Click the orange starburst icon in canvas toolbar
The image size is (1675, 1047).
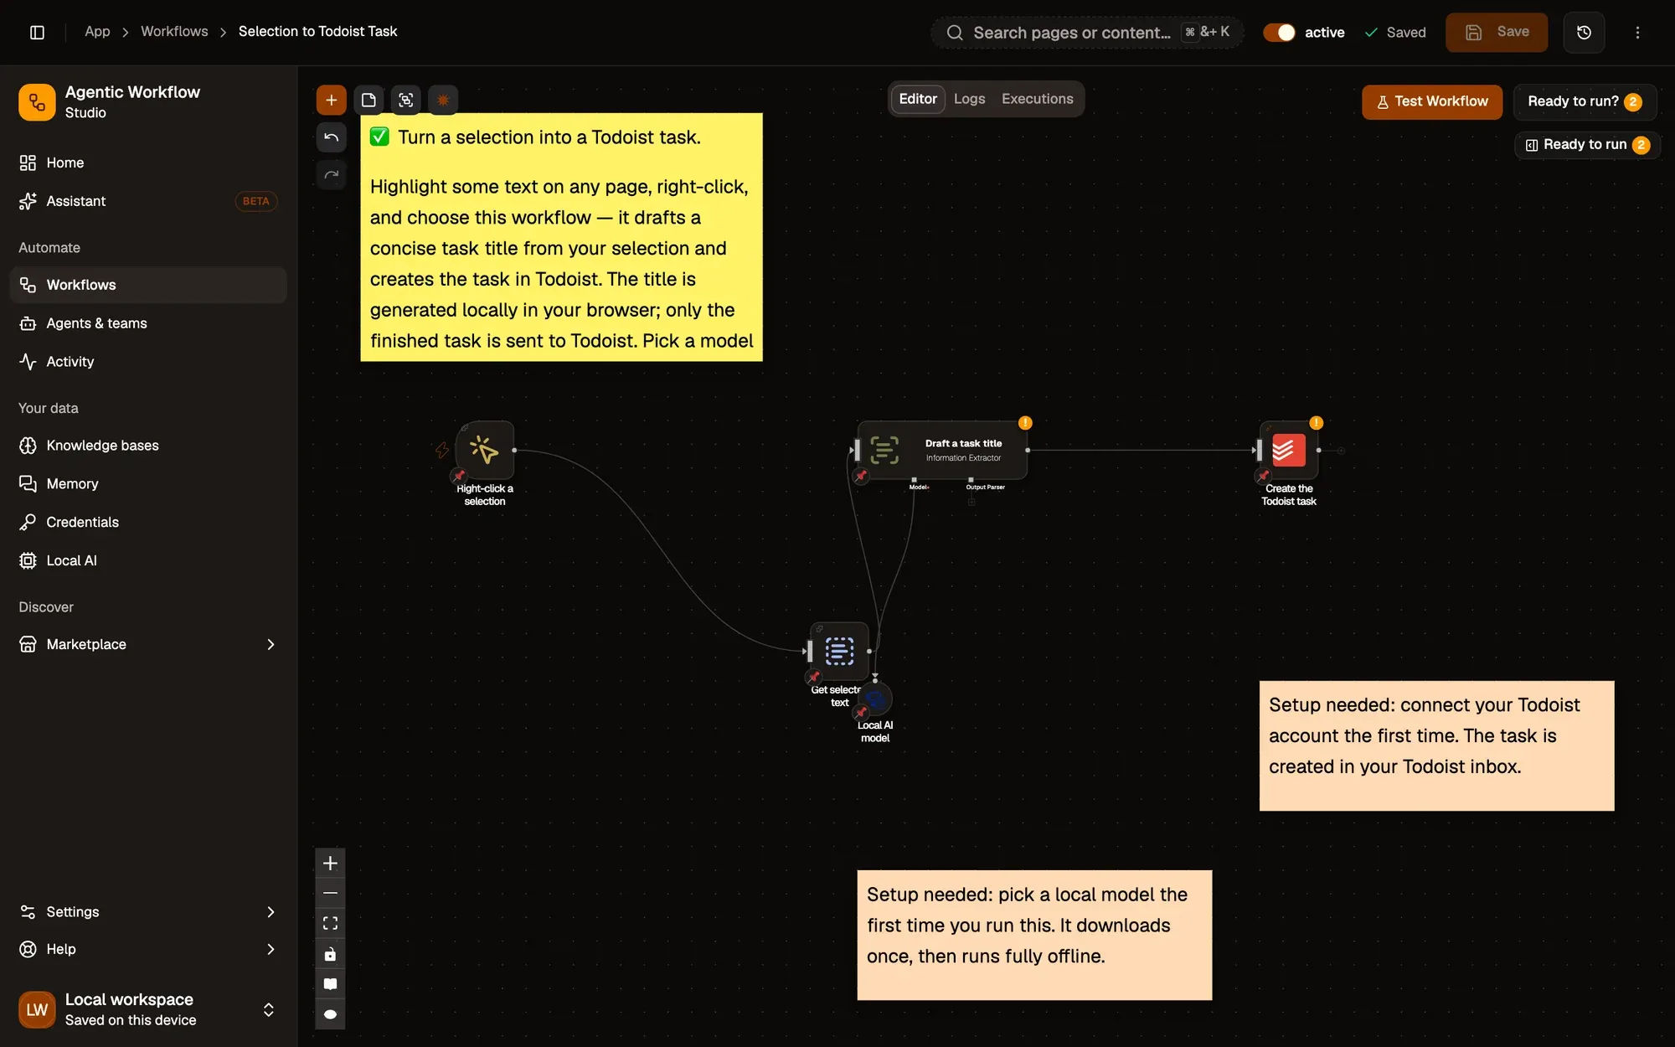click(443, 100)
